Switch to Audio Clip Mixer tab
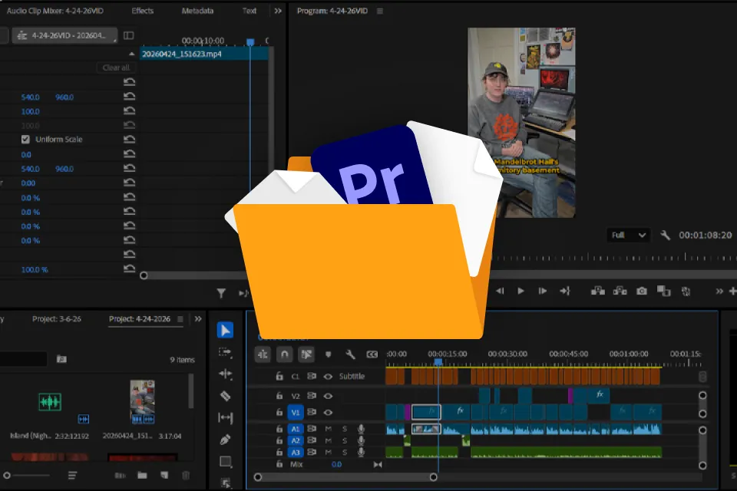Image resolution: width=737 pixels, height=491 pixels. [55, 11]
